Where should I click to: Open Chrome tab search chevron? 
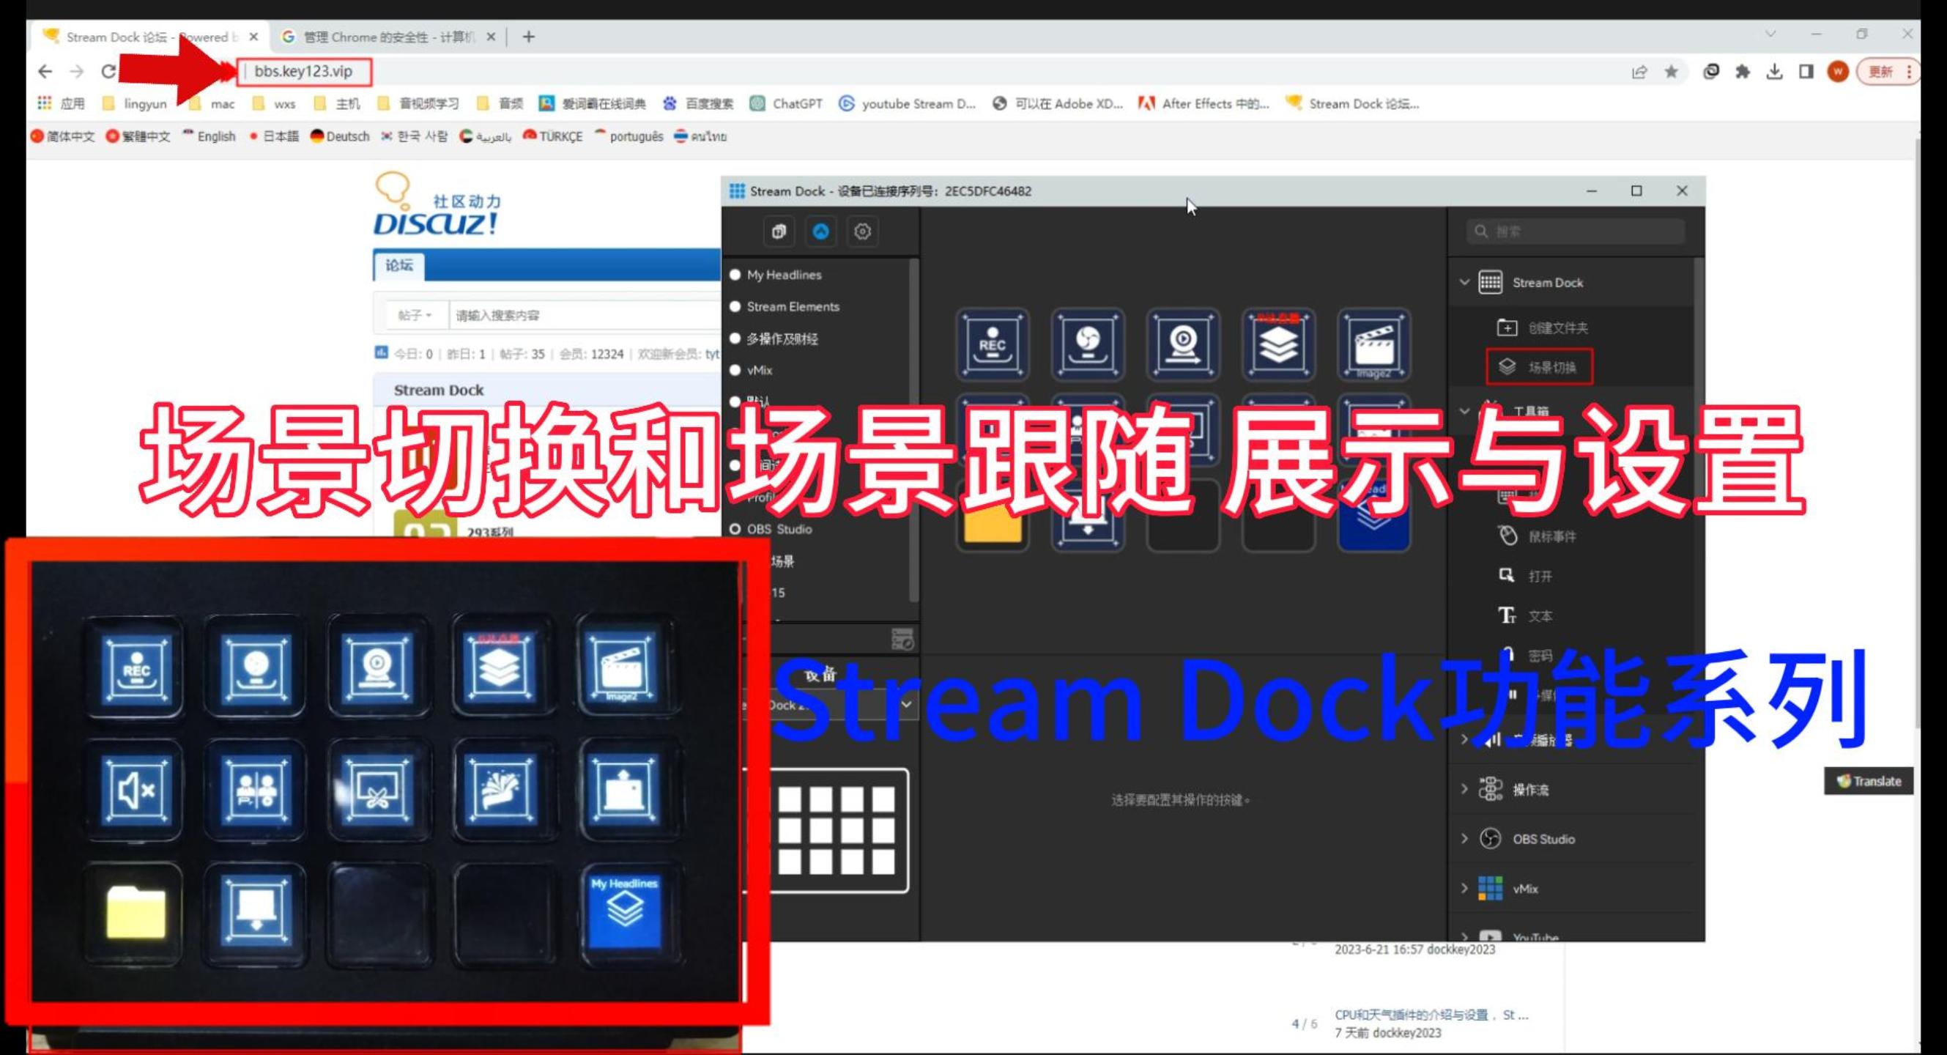tap(1770, 34)
